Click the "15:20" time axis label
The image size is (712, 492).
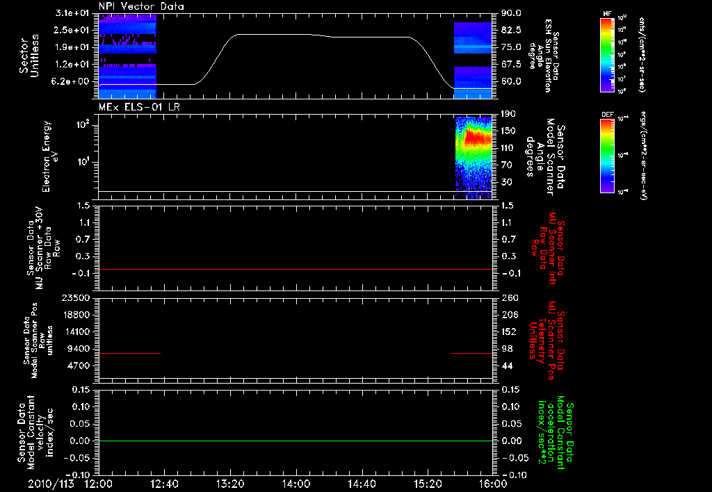tap(428, 484)
